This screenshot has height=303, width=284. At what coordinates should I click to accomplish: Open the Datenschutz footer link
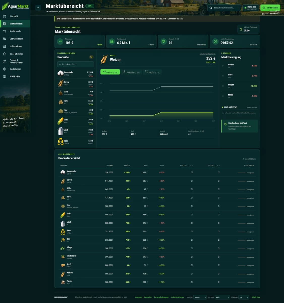[x=148, y=297]
